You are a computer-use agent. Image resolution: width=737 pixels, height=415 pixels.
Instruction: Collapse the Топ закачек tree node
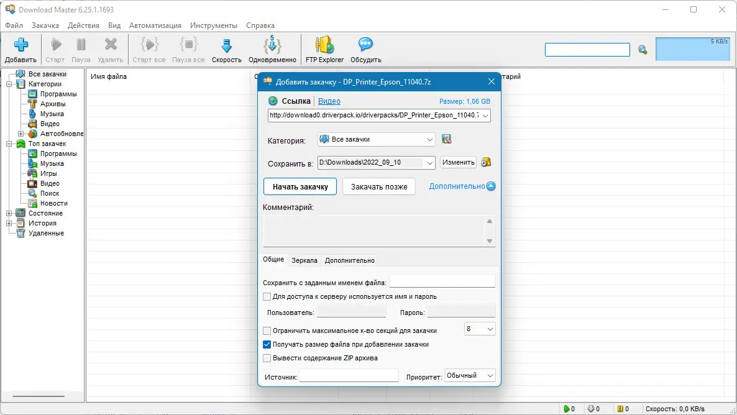click(9, 144)
